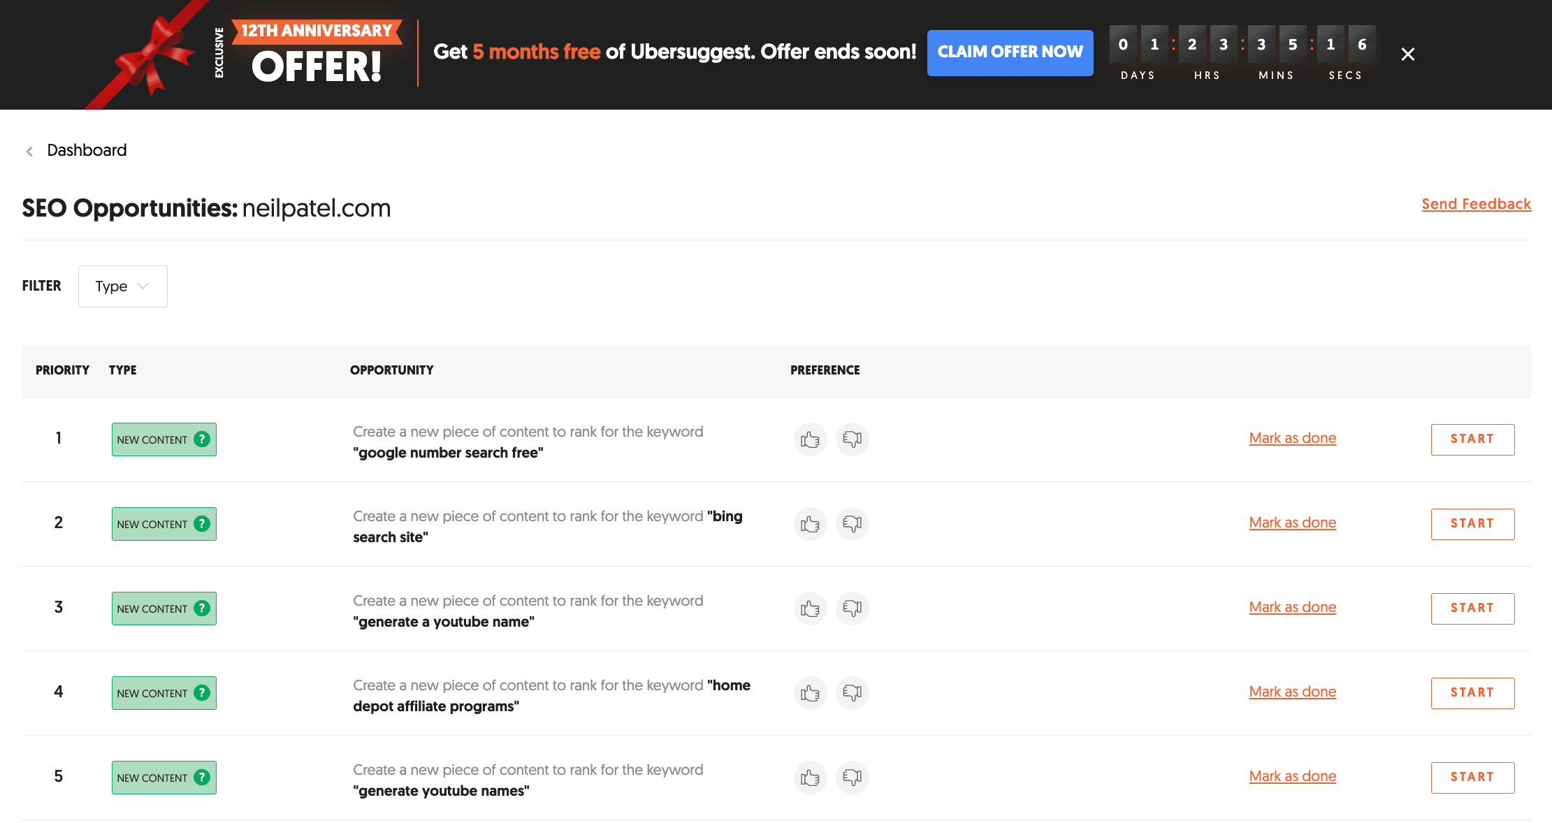Click the New Content badge in priority 3 row

[164, 609]
